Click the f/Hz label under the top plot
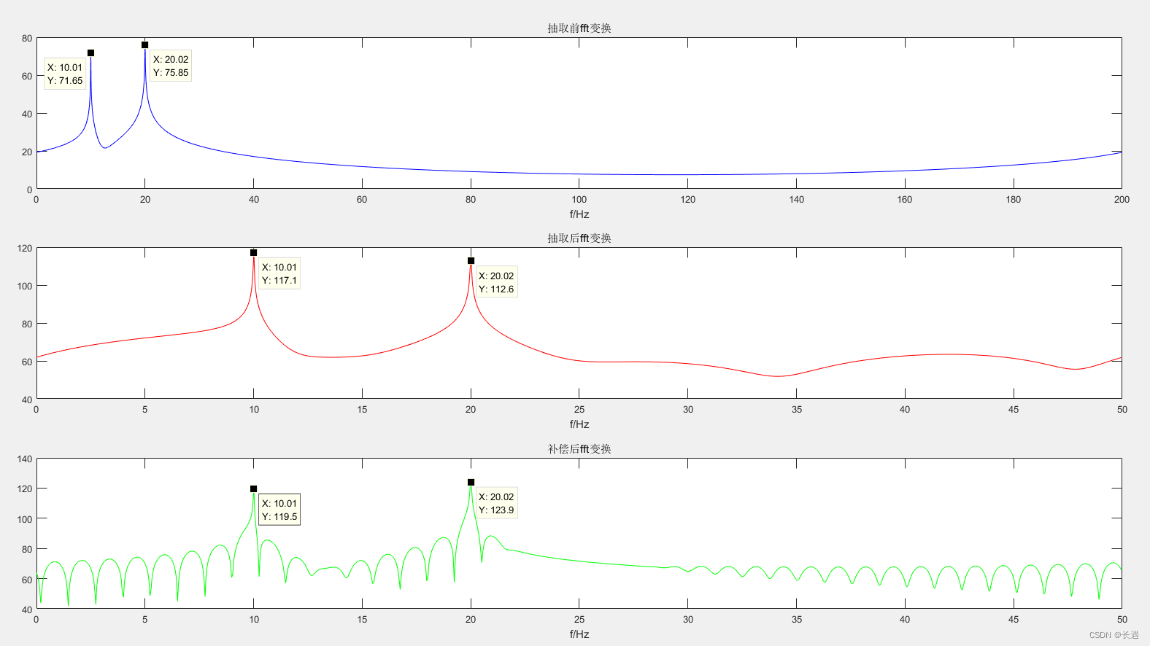Viewport: 1150px width, 646px height. [x=579, y=214]
